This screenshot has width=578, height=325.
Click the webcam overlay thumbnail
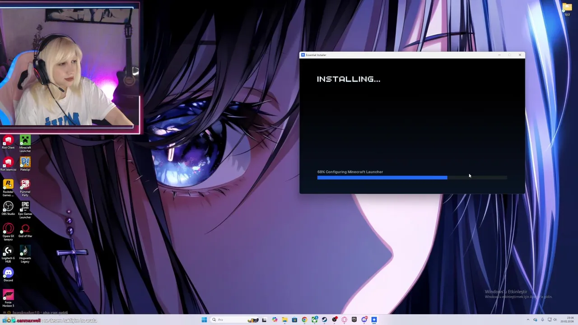click(70, 67)
